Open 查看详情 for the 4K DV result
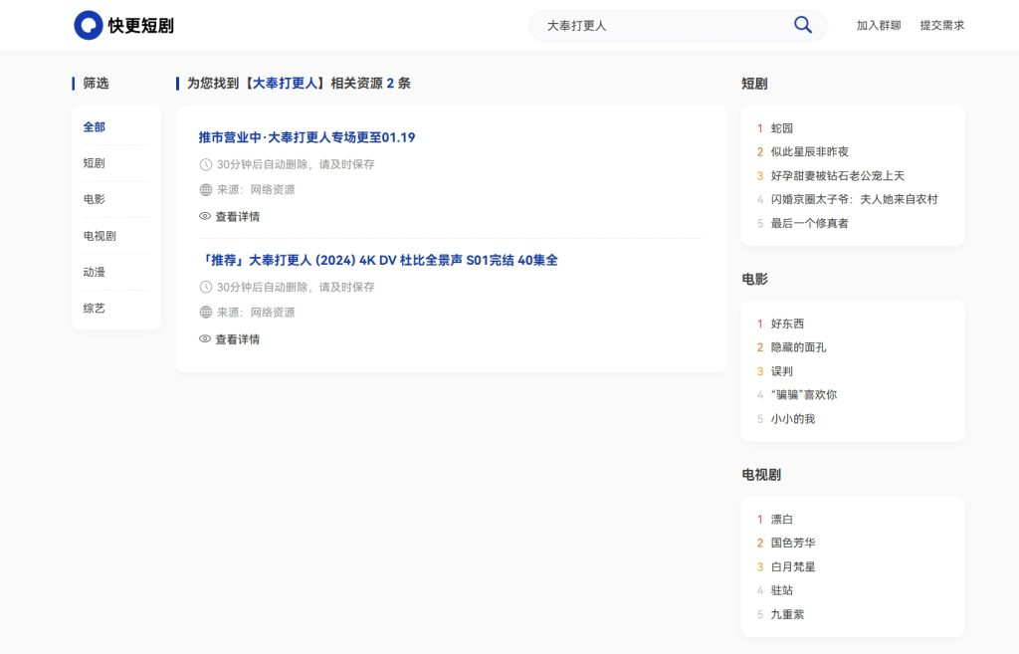Image resolution: width=1019 pixels, height=654 pixels. [x=237, y=338]
